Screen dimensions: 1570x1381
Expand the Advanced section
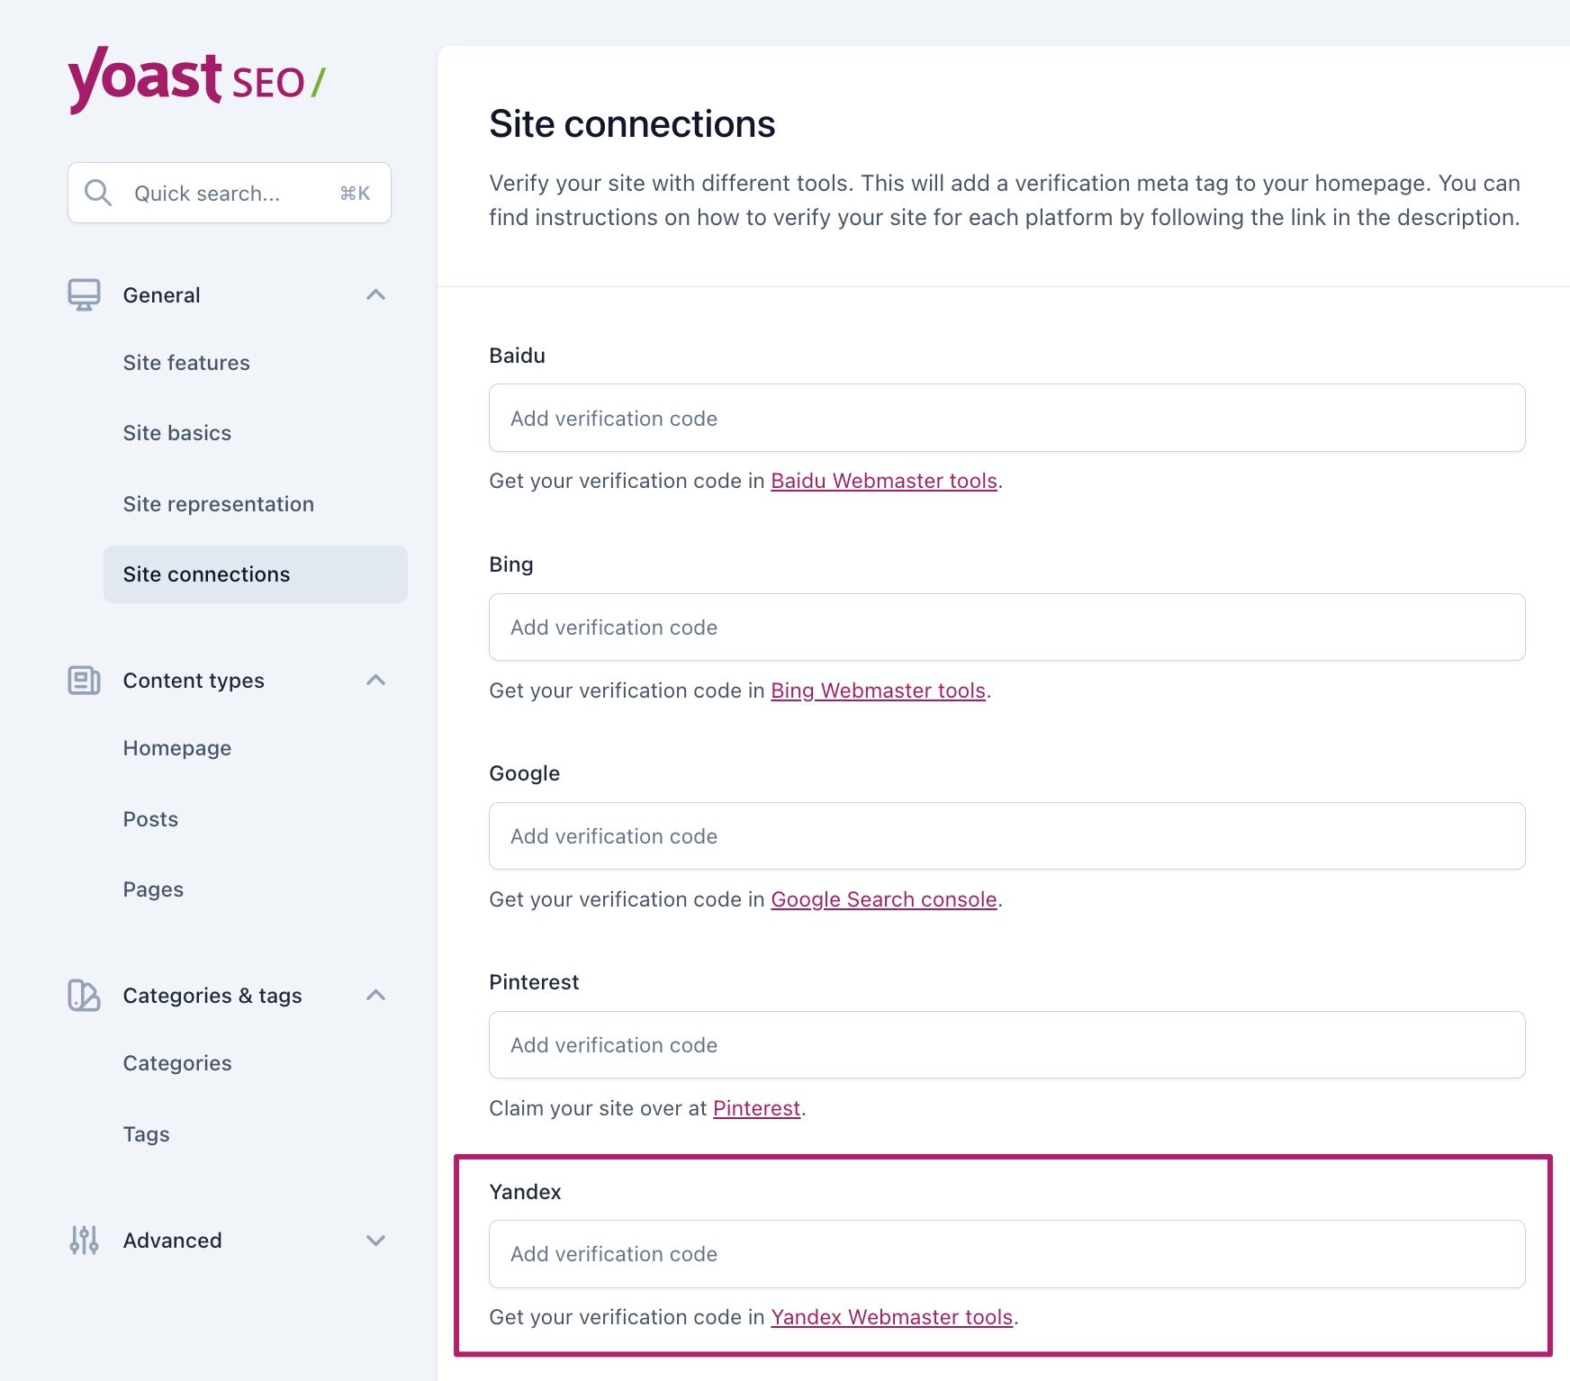(x=376, y=1240)
